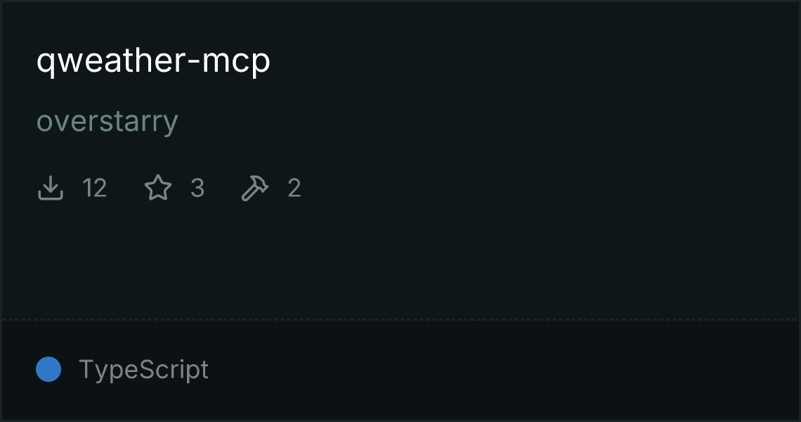Click the handle of the hammer icon
Image resolution: width=801 pixels, height=422 pixels.
[x=249, y=194]
